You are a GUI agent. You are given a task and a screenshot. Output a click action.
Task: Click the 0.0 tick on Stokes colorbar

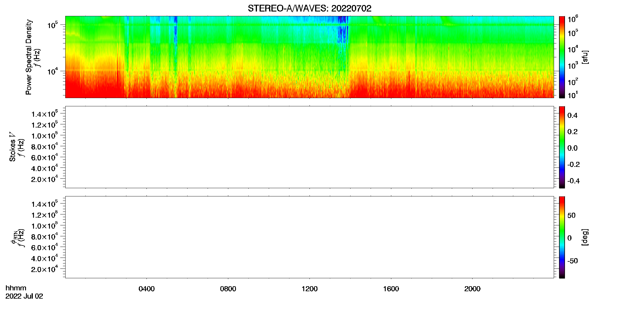click(x=572, y=148)
